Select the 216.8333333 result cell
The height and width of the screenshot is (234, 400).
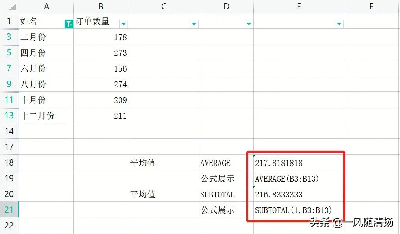(299, 194)
